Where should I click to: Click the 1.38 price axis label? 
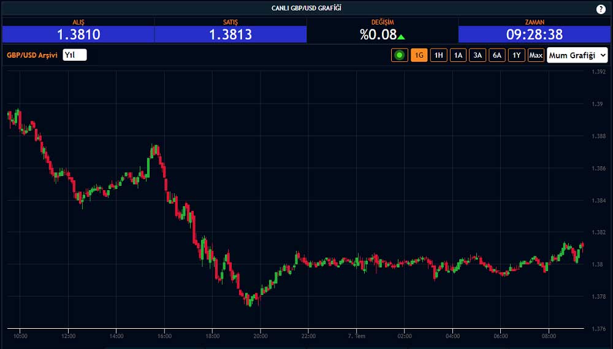(x=597, y=264)
